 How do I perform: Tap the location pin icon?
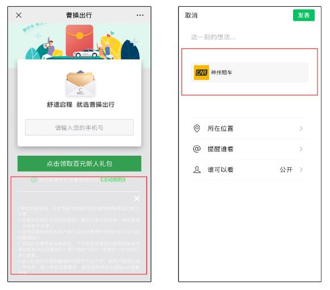197,129
